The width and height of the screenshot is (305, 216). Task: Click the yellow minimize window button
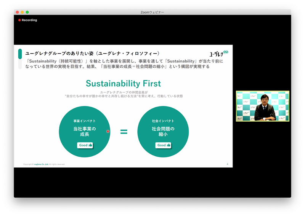(22, 12)
